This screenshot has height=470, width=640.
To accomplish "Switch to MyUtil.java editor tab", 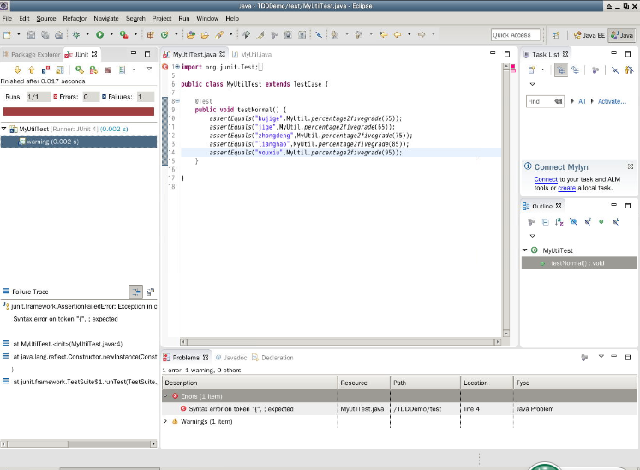I will (252, 54).
